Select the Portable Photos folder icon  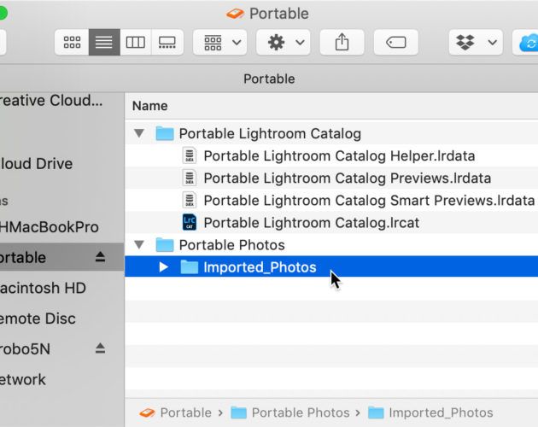[x=164, y=245]
